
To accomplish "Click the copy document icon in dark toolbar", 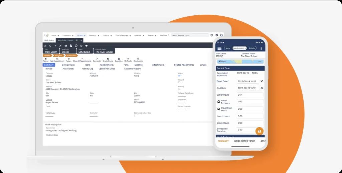I will pos(71,46).
